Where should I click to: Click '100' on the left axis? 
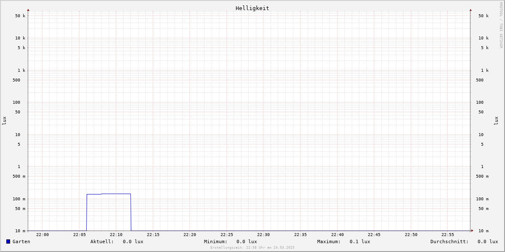[x=16, y=102]
